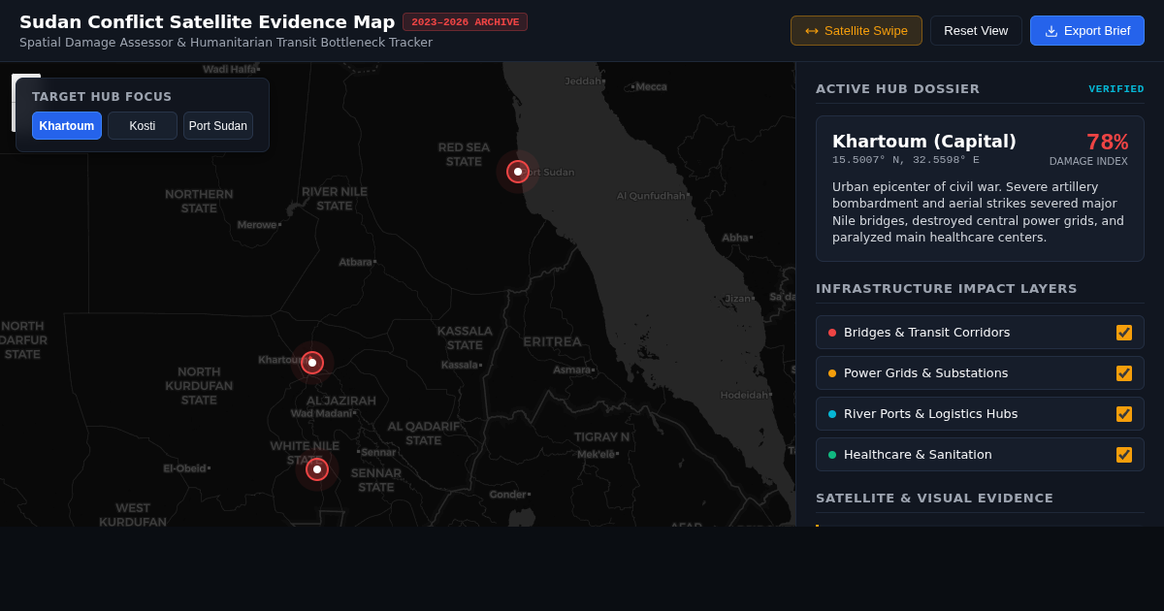This screenshot has height=611, width=1164.
Task: Toggle Healthcare & Sanitation layer checkbox
Action: pos(1124,454)
